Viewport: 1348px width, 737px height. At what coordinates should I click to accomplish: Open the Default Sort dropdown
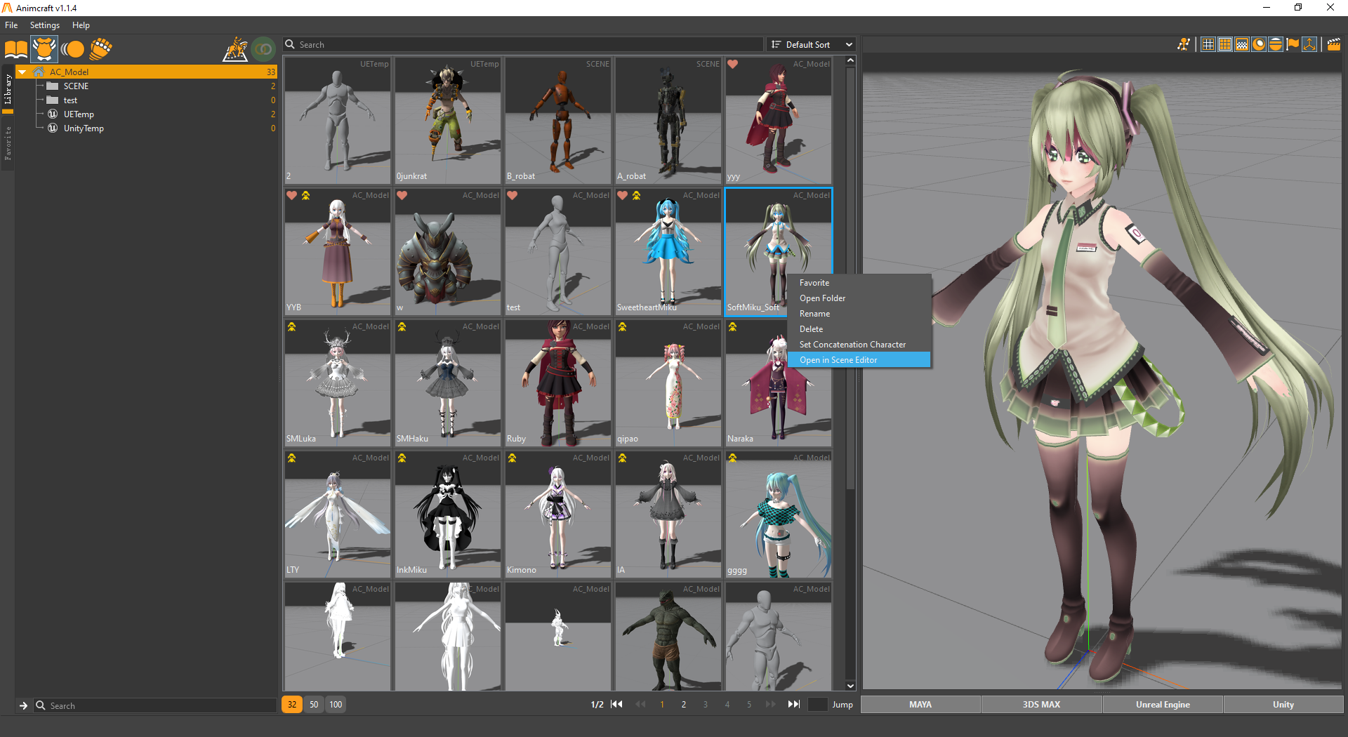point(812,44)
